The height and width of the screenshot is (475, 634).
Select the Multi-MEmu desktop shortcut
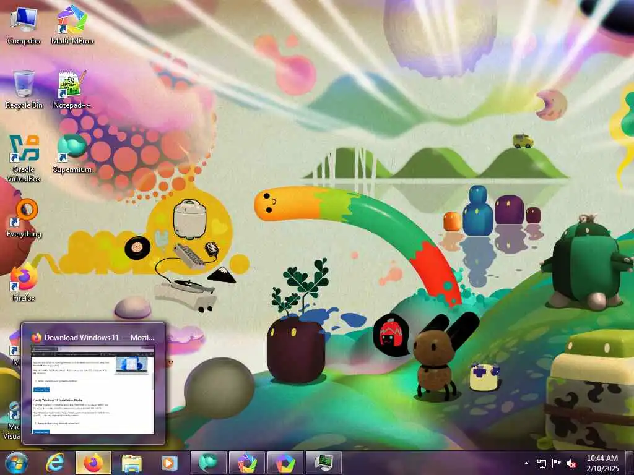pyautogui.click(x=72, y=25)
